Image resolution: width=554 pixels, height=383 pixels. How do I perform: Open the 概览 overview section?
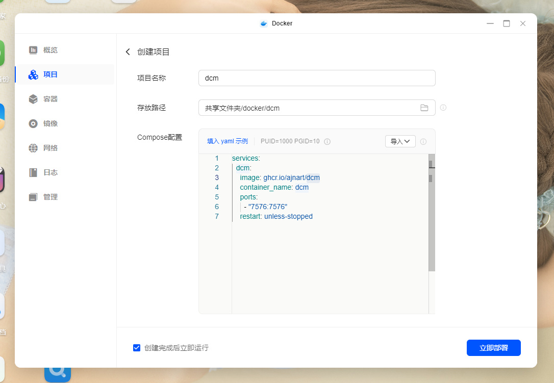point(65,50)
